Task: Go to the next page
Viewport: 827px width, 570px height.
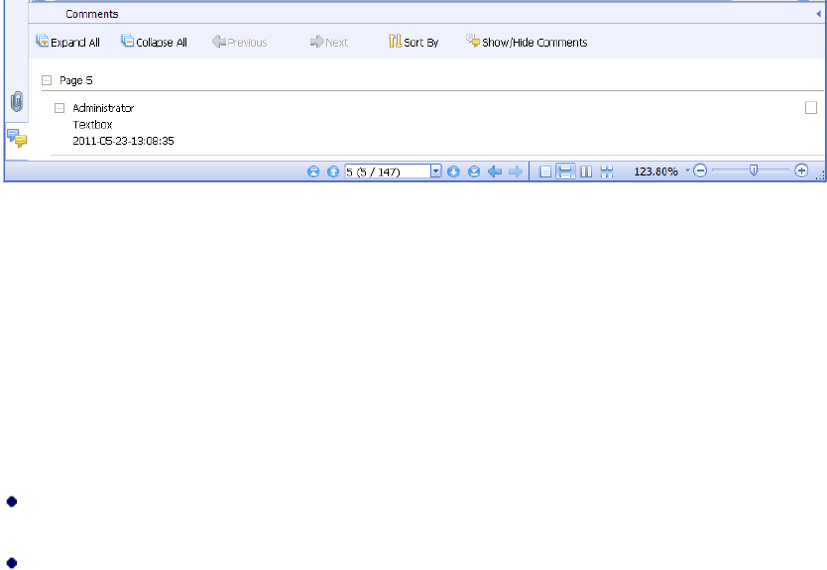Action: tap(453, 171)
